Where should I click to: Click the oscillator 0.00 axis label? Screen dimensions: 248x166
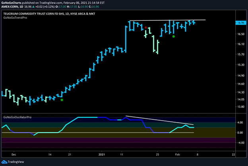240,133
